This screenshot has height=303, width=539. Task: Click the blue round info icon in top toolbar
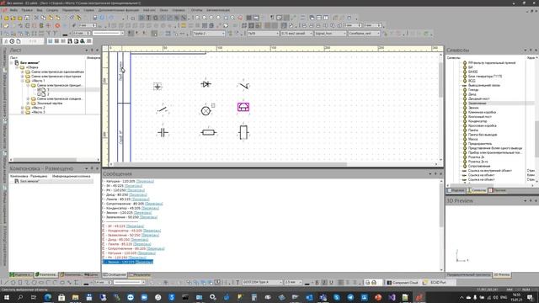point(102,18)
